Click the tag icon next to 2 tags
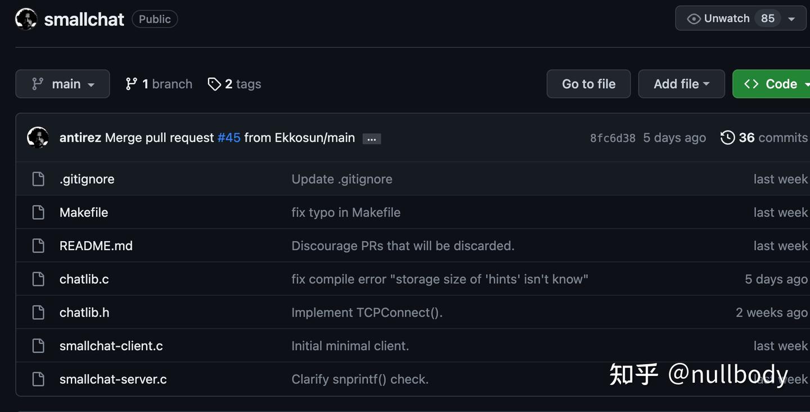Image resolution: width=810 pixels, height=412 pixels. point(214,84)
